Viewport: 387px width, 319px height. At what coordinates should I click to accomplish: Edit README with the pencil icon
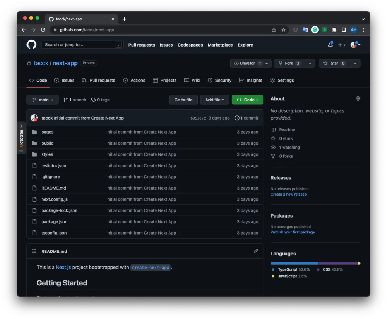pos(256,251)
